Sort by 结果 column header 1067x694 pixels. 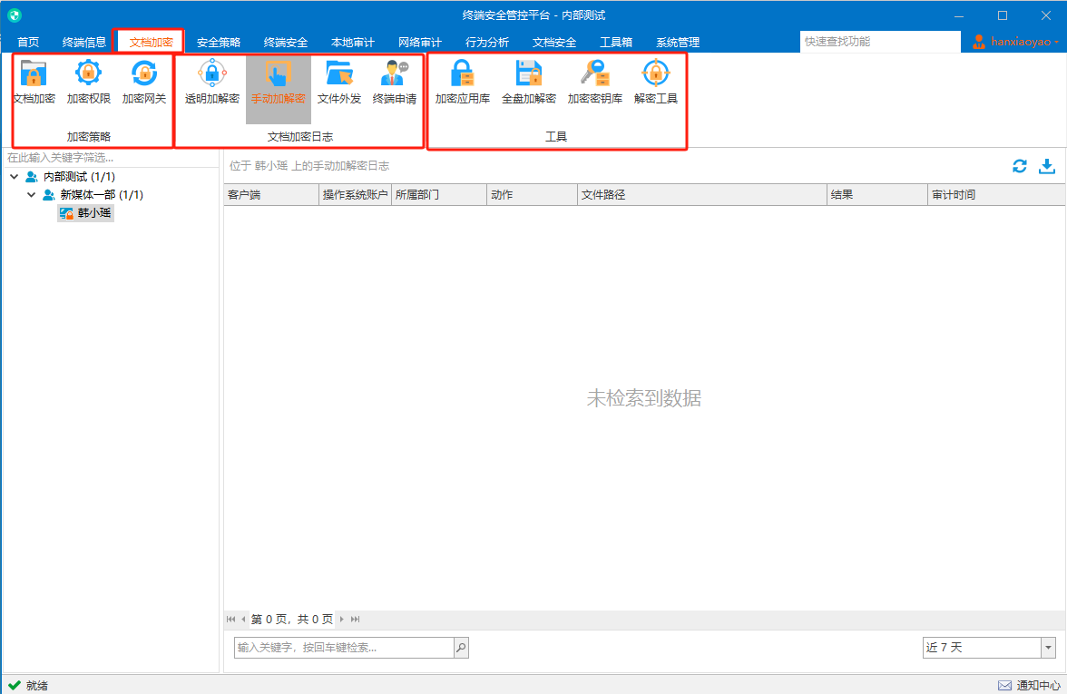[x=877, y=194]
